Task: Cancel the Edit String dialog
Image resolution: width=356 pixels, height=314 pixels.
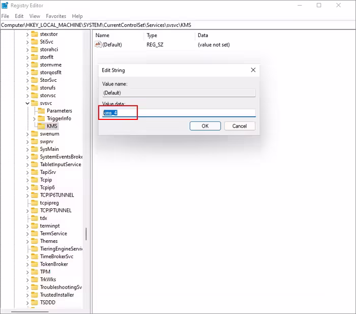Action: (240, 126)
